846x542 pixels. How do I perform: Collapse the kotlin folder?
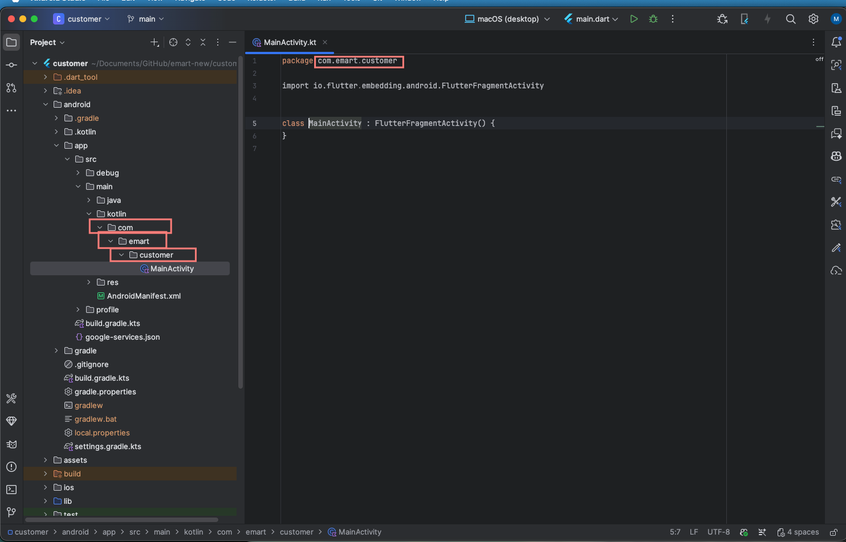89,214
